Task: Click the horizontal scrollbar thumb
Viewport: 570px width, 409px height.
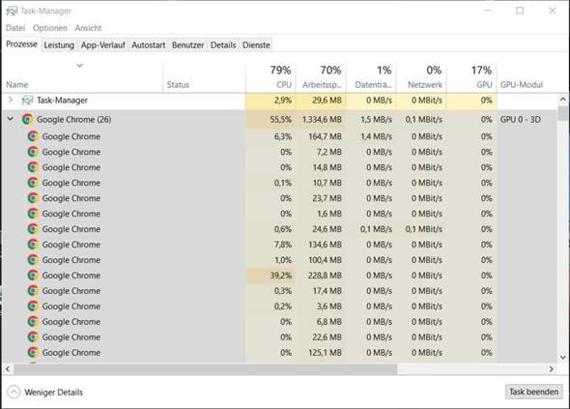Action: click(x=206, y=369)
